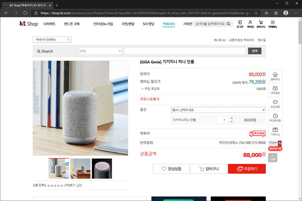
Task: Click the 로그인 login icon
Action: pyautogui.click(x=240, y=24)
